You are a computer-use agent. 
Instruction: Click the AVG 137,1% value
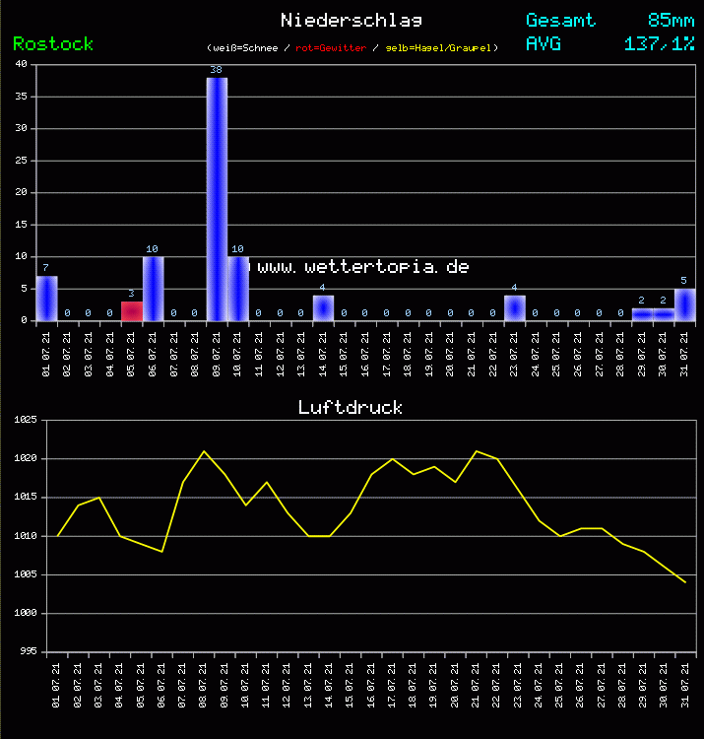coord(659,43)
